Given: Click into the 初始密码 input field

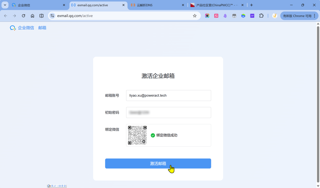Looking at the screenshot, I should [168, 113].
